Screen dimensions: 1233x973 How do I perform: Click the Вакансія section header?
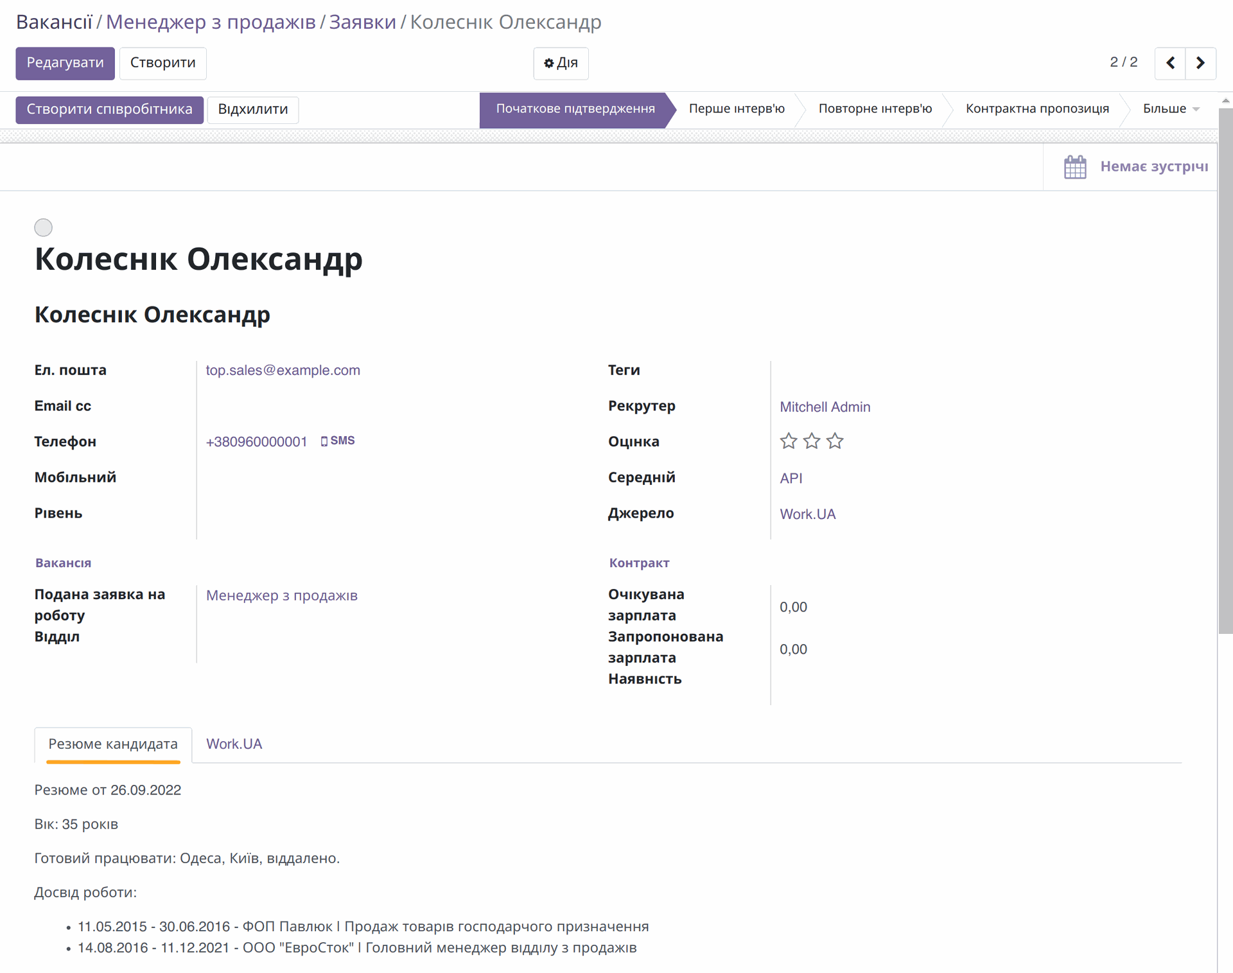63,563
